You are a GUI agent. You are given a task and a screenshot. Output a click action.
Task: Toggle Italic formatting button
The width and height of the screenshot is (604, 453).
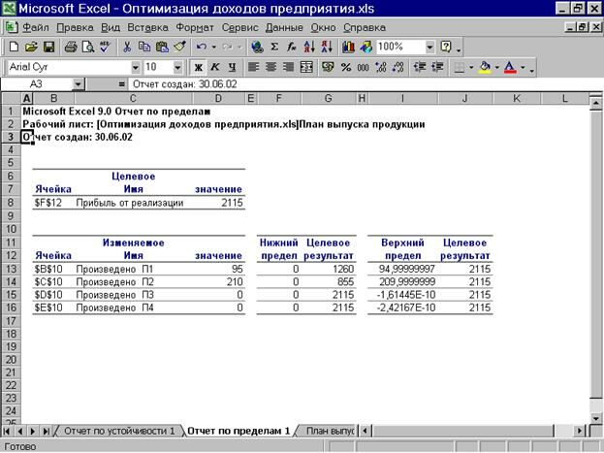pos(214,68)
